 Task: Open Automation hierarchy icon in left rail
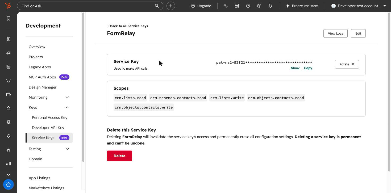tap(9, 150)
